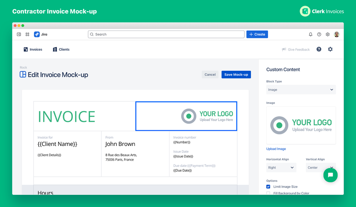
Task: Click the Upload Image link
Action: [x=276, y=149]
